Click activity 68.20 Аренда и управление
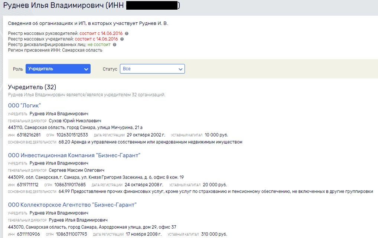The width and height of the screenshot is (378, 238). click(x=150, y=142)
